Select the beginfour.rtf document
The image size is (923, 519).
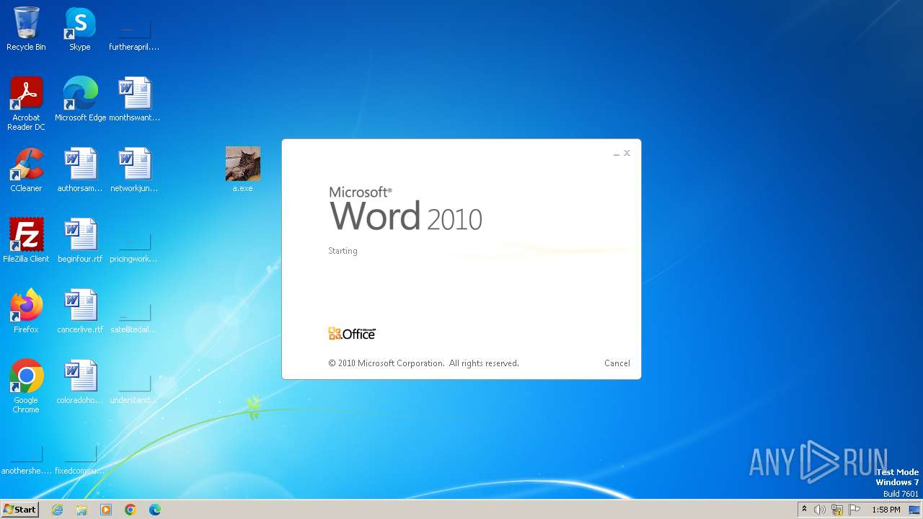[80, 240]
